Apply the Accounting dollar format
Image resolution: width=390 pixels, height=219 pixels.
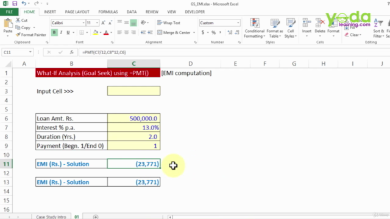(x=203, y=32)
